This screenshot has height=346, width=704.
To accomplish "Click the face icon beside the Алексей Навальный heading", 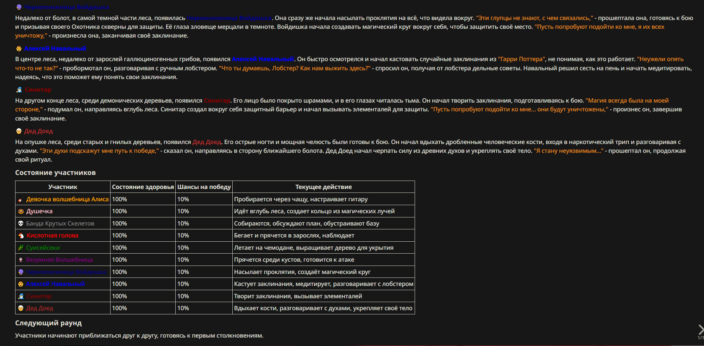I will pyautogui.click(x=19, y=48).
